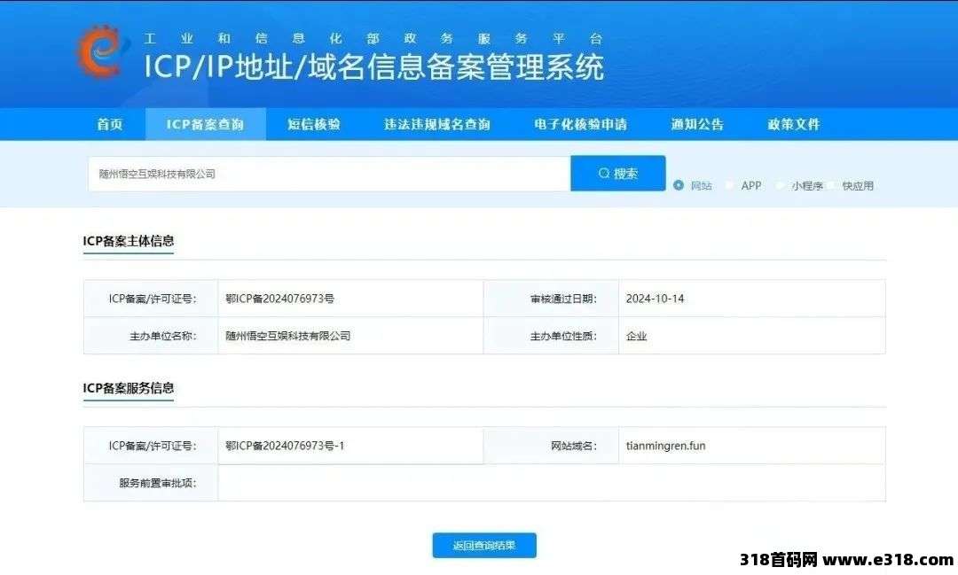Screen dimensions: 958x575
Task: Open the 电子化核验申请 tab
Action: point(581,124)
